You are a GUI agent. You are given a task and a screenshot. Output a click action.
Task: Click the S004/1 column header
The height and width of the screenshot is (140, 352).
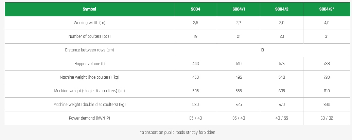(x=239, y=9)
